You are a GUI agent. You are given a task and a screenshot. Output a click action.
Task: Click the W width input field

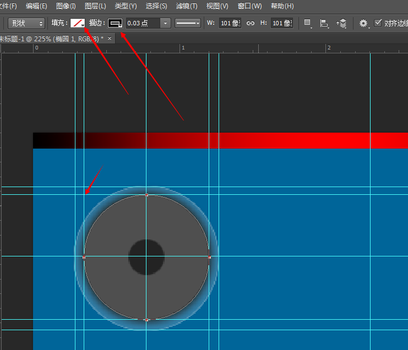tap(230, 23)
